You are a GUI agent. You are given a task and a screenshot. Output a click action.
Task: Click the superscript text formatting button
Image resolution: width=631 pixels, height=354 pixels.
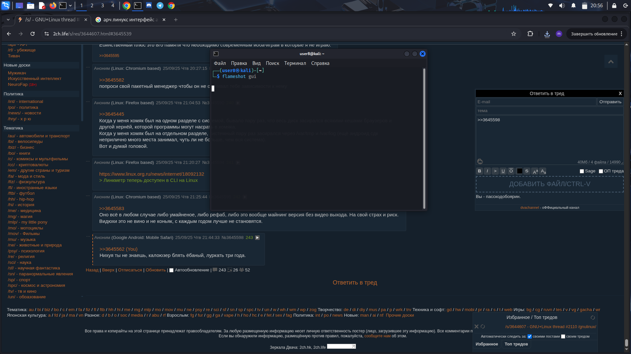[x=535, y=171]
